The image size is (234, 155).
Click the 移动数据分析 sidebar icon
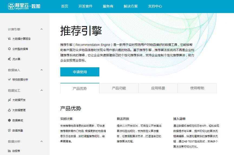pos(9,80)
